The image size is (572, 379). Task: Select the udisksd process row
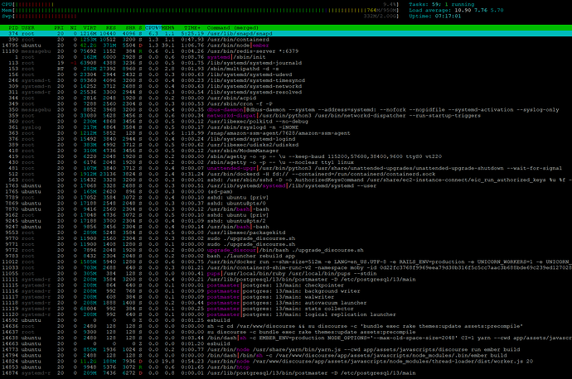pyautogui.click(x=286, y=145)
